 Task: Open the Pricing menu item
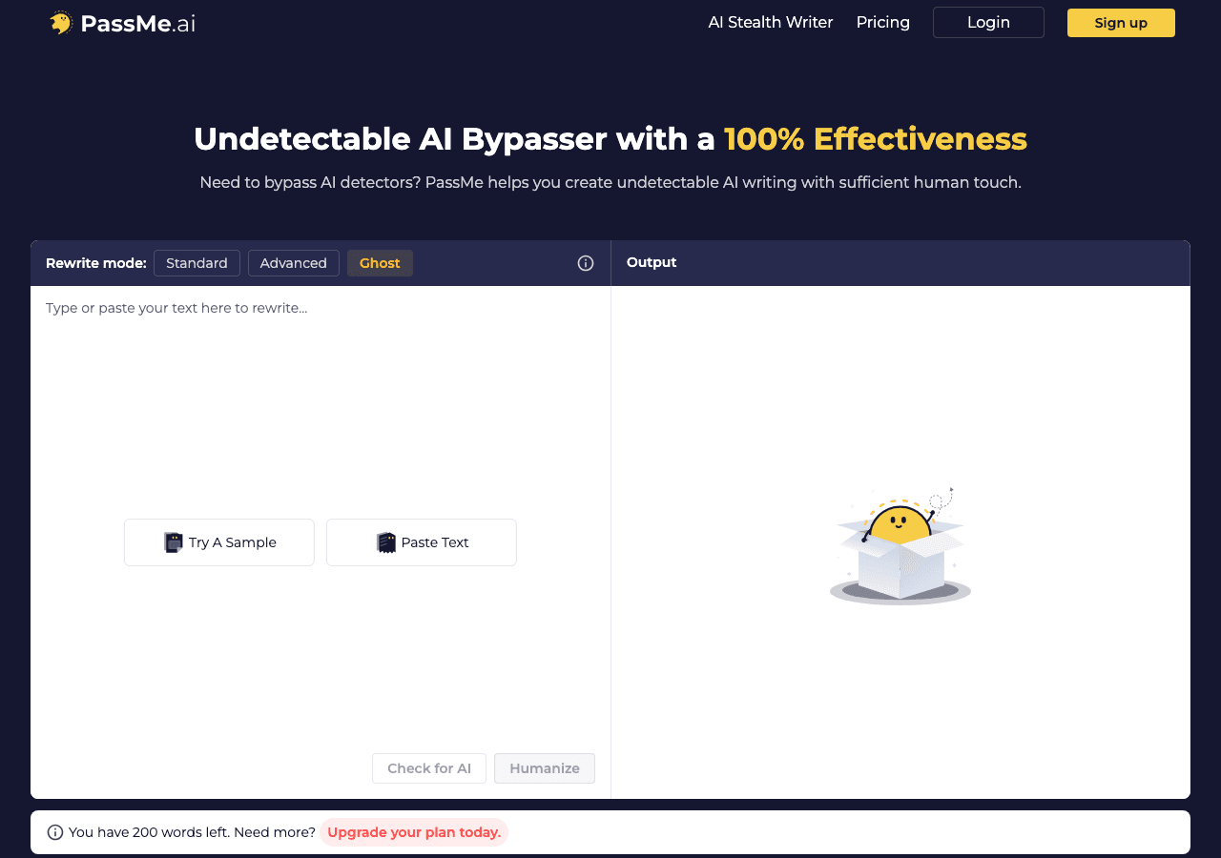point(883,22)
